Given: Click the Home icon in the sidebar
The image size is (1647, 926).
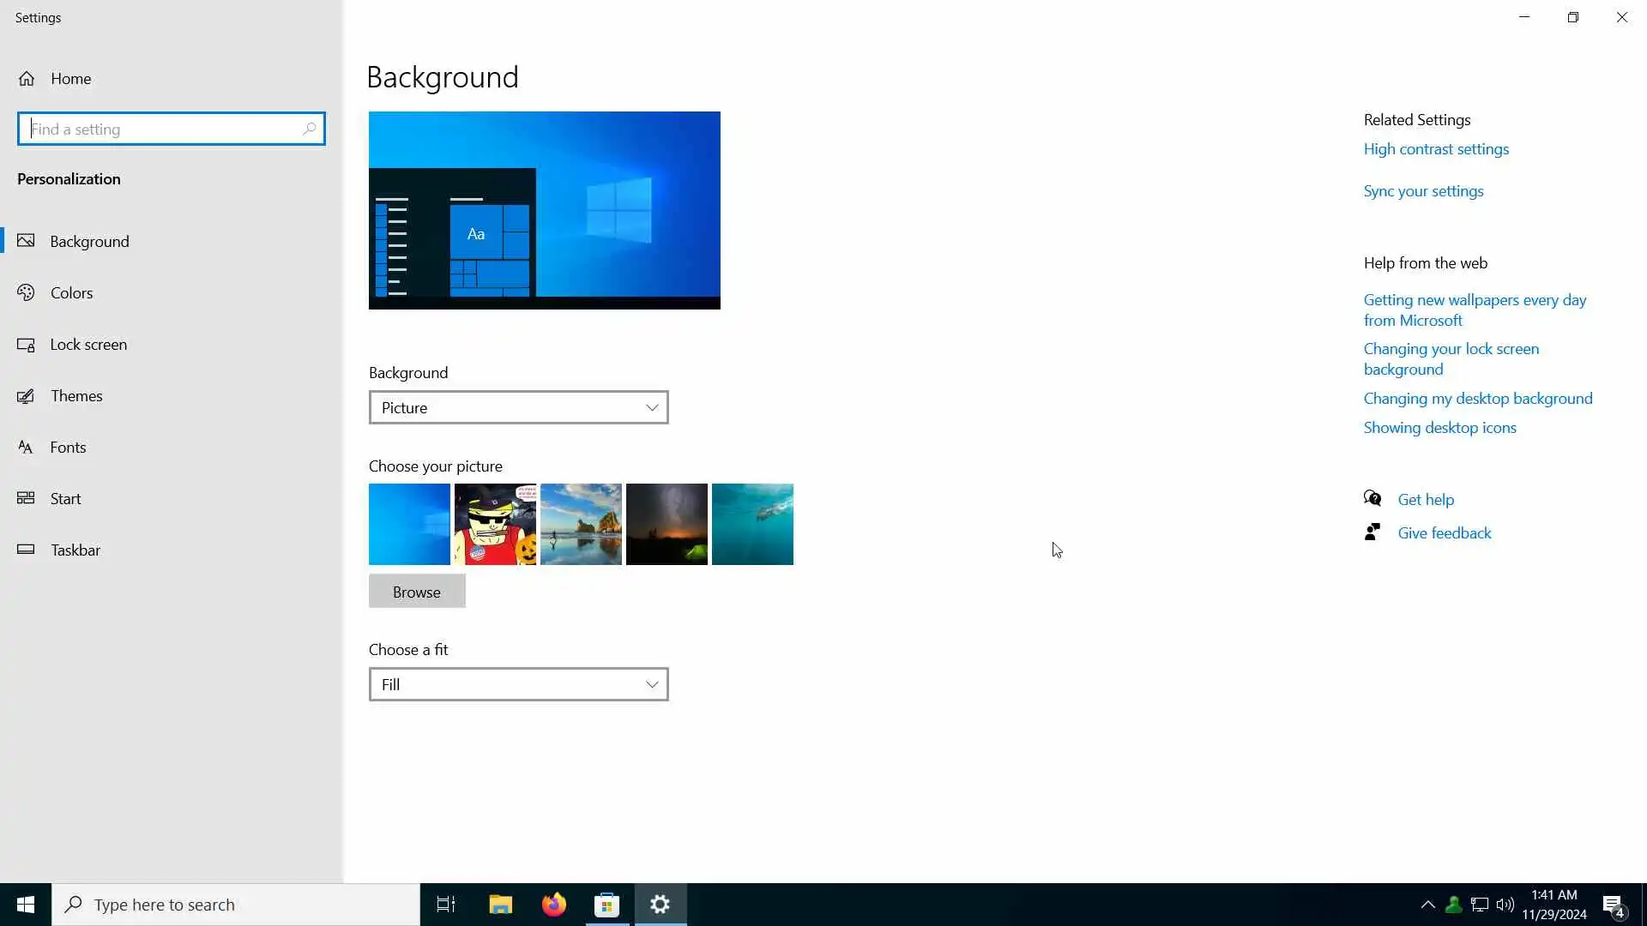Looking at the screenshot, I should tap(27, 79).
